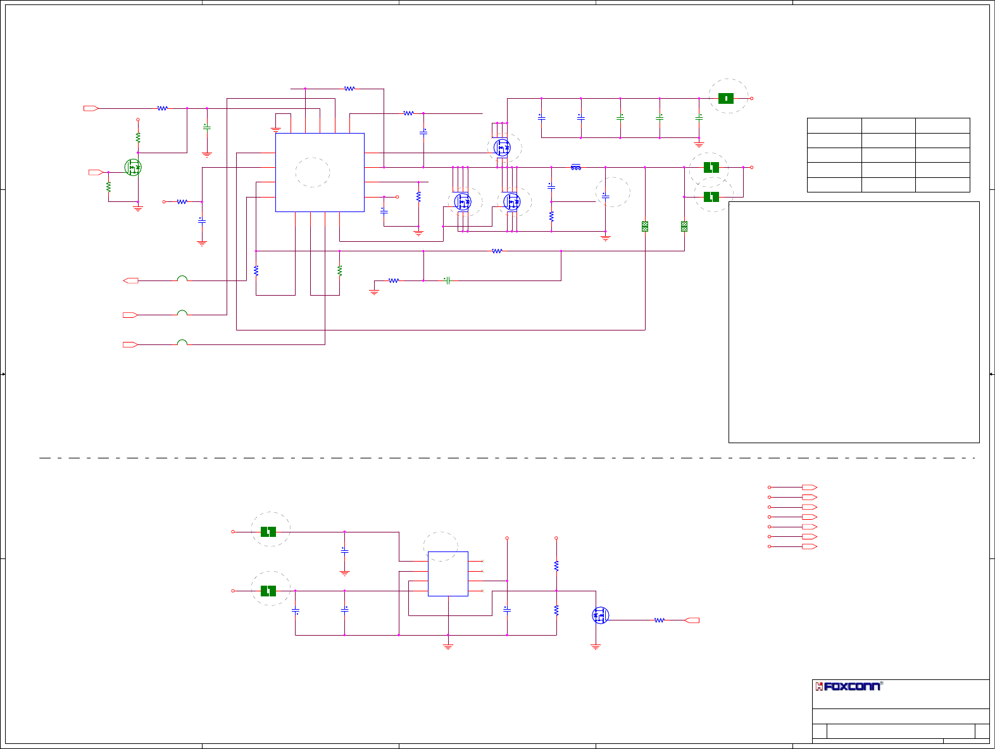The image size is (995, 749).
Task: Click the ground symbol of the capacitor bank
Action: click(699, 145)
